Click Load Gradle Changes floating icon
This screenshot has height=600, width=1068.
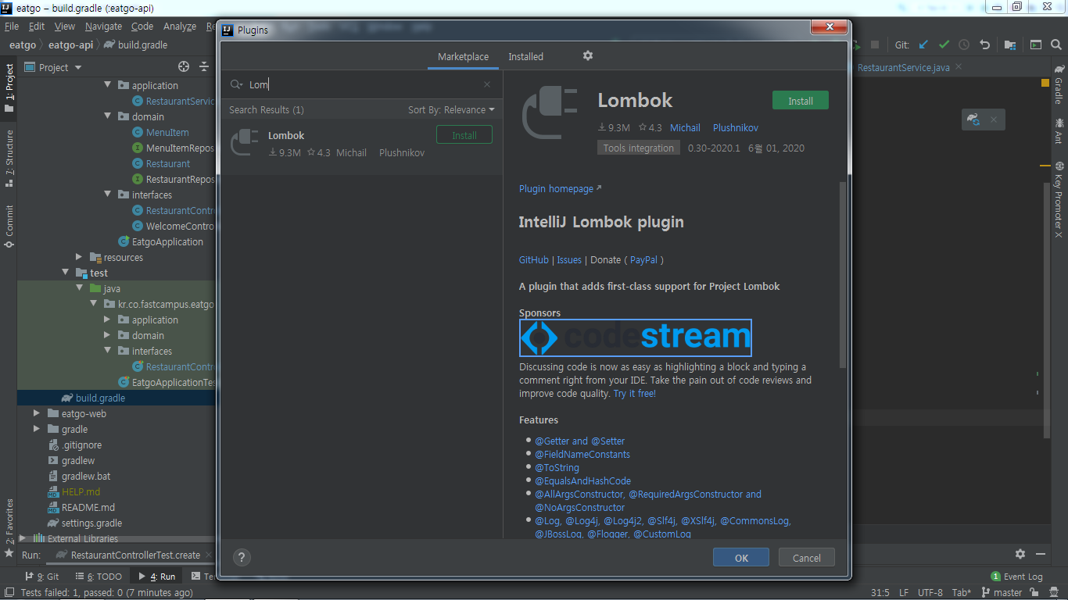(x=973, y=120)
